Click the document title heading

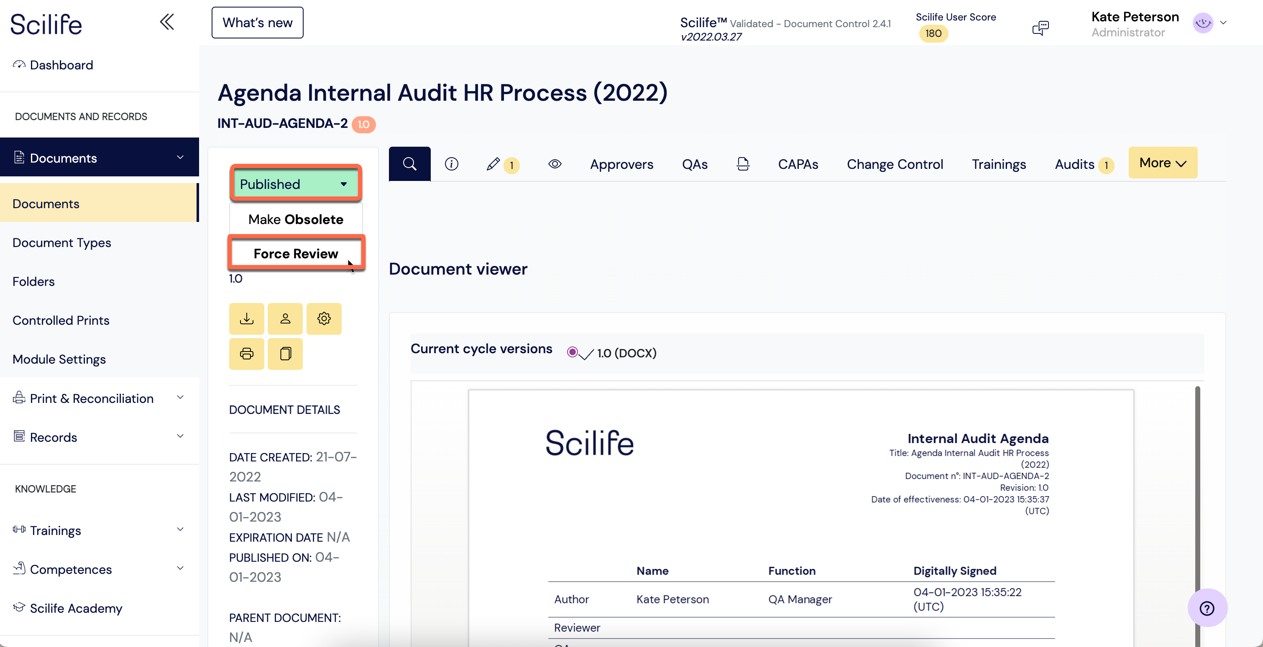point(443,93)
